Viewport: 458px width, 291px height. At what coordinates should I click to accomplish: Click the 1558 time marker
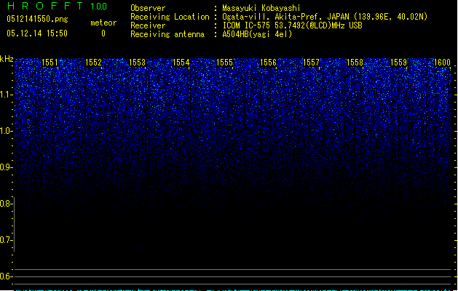(355, 63)
